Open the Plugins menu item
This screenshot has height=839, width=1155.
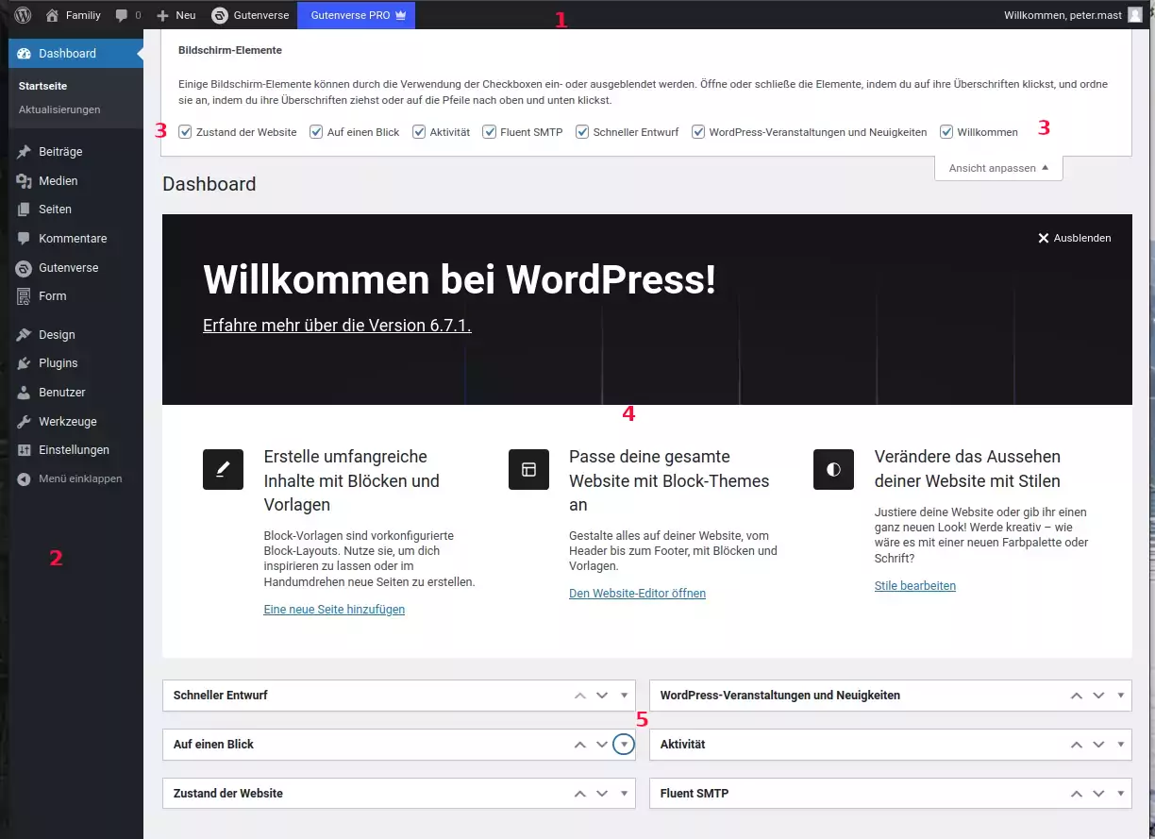pos(75,363)
